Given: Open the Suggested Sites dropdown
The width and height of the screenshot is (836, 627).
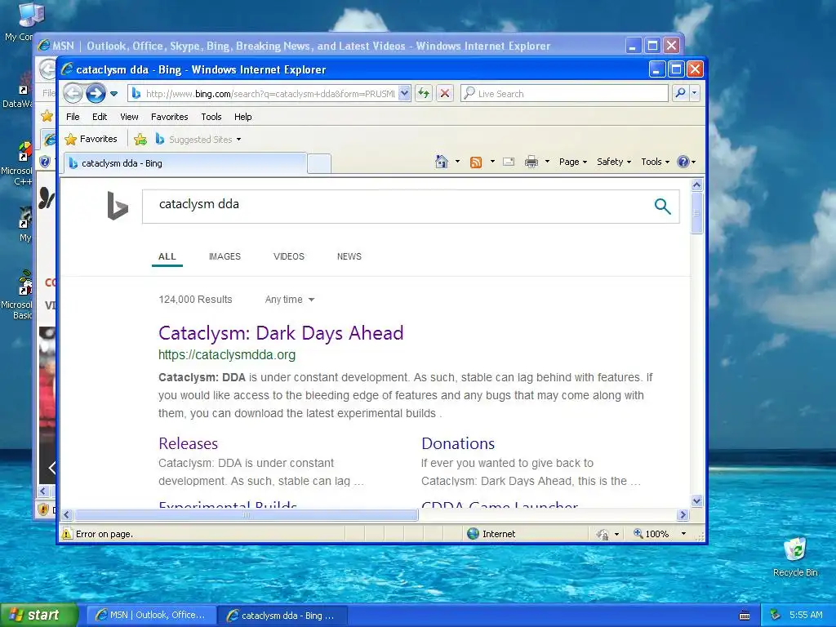Looking at the screenshot, I should [198, 140].
